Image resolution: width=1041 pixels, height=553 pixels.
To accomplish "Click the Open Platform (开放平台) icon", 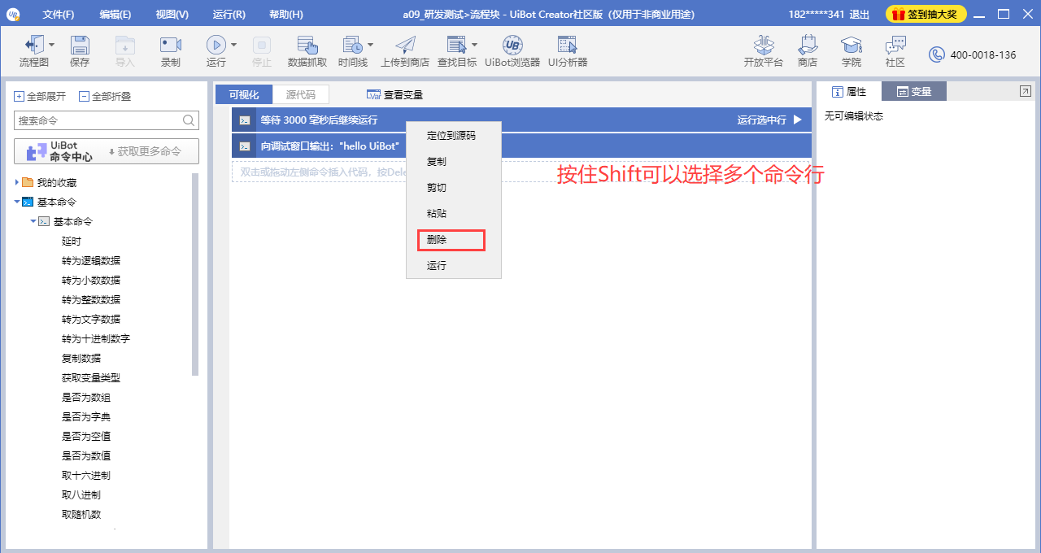I will pos(763,50).
